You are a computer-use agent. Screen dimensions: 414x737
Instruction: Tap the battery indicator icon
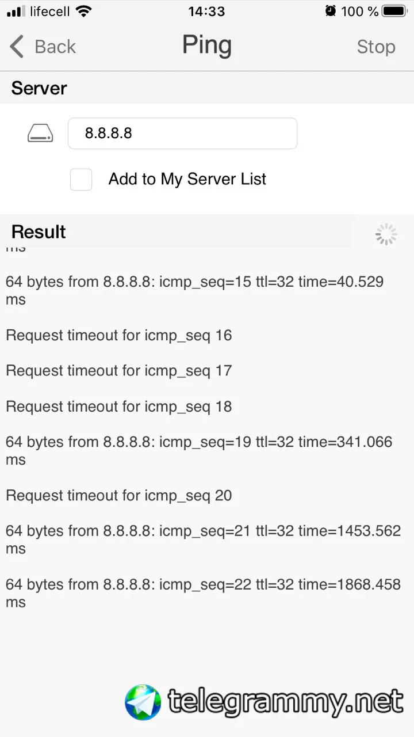tap(395, 11)
